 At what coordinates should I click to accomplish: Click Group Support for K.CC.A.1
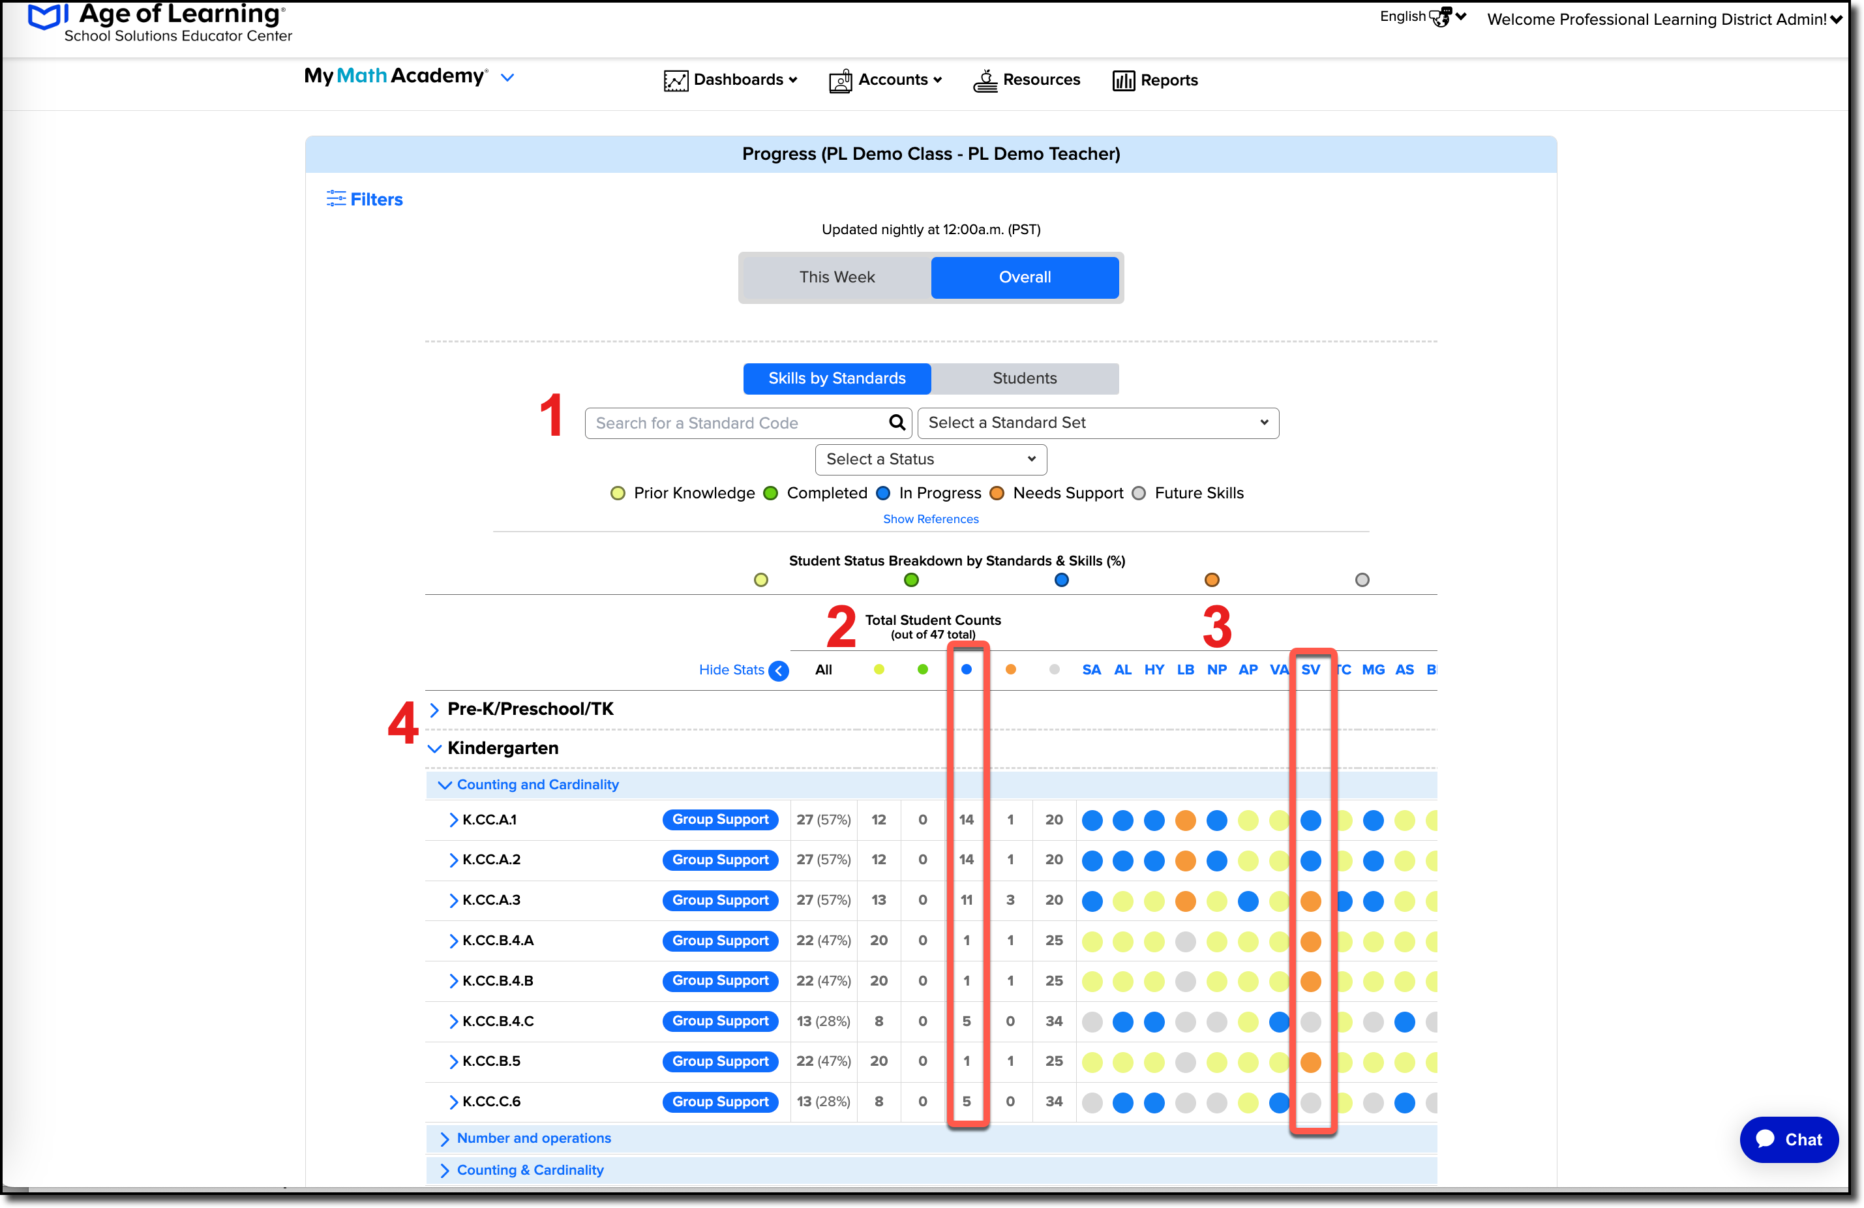pos(721,819)
